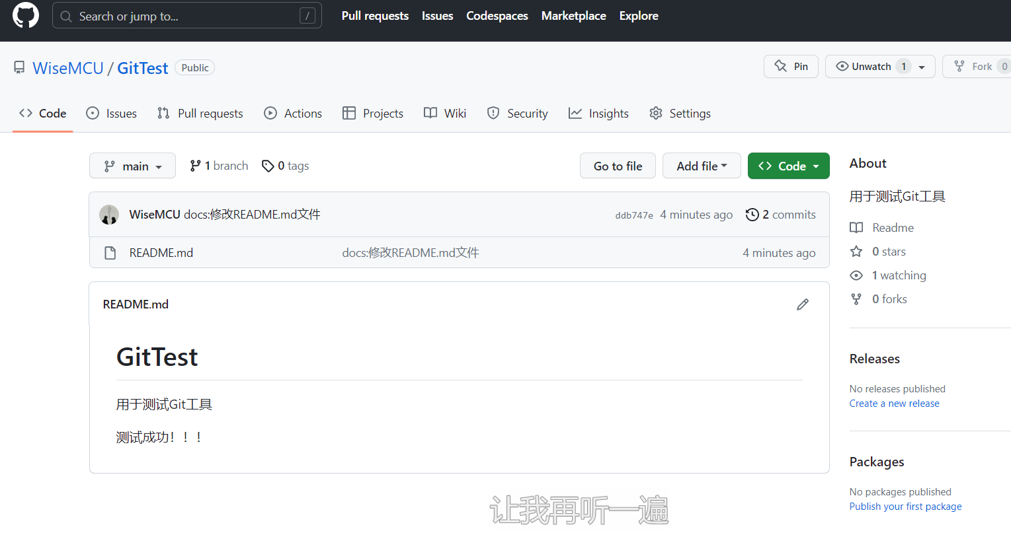This screenshot has height=533, width=1011.
Task: Click the GitHub Octocat logo
Action: [x=26, y=15]
